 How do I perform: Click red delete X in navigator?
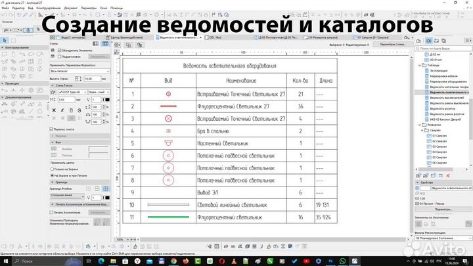coord(448,175)
